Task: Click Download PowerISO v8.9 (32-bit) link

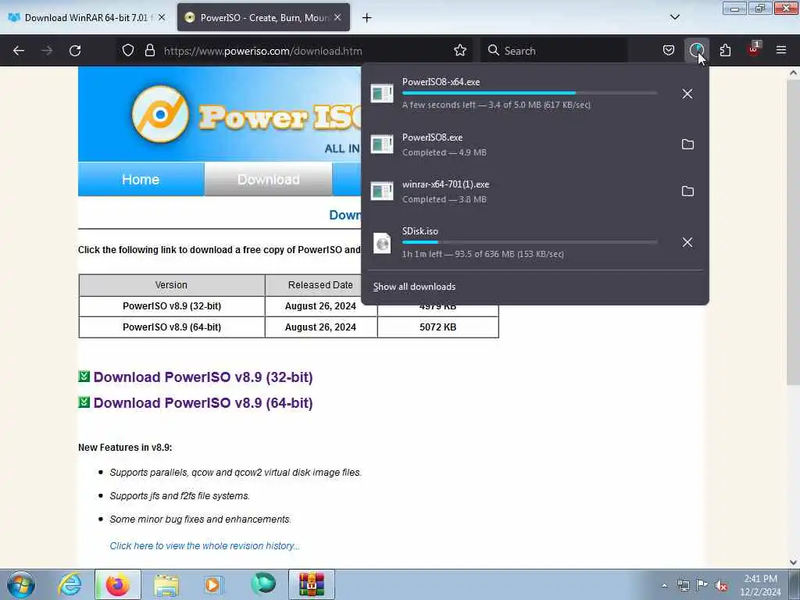Action: click(x=203, y=377)
